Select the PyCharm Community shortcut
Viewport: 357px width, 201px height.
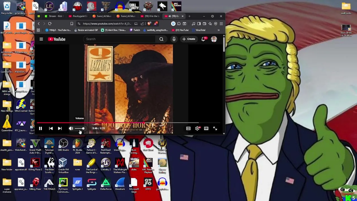tap(63, 185)
